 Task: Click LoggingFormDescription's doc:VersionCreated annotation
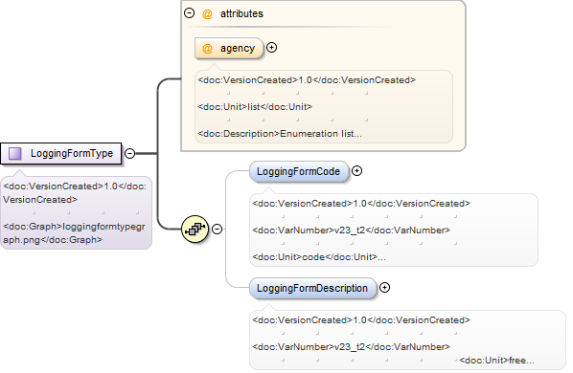click(x=361, y=320)
